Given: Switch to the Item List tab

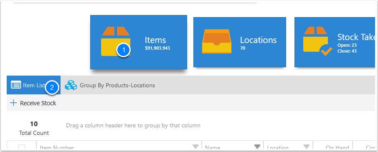Looking at the screenshot, I should click(x=33, y=85).
